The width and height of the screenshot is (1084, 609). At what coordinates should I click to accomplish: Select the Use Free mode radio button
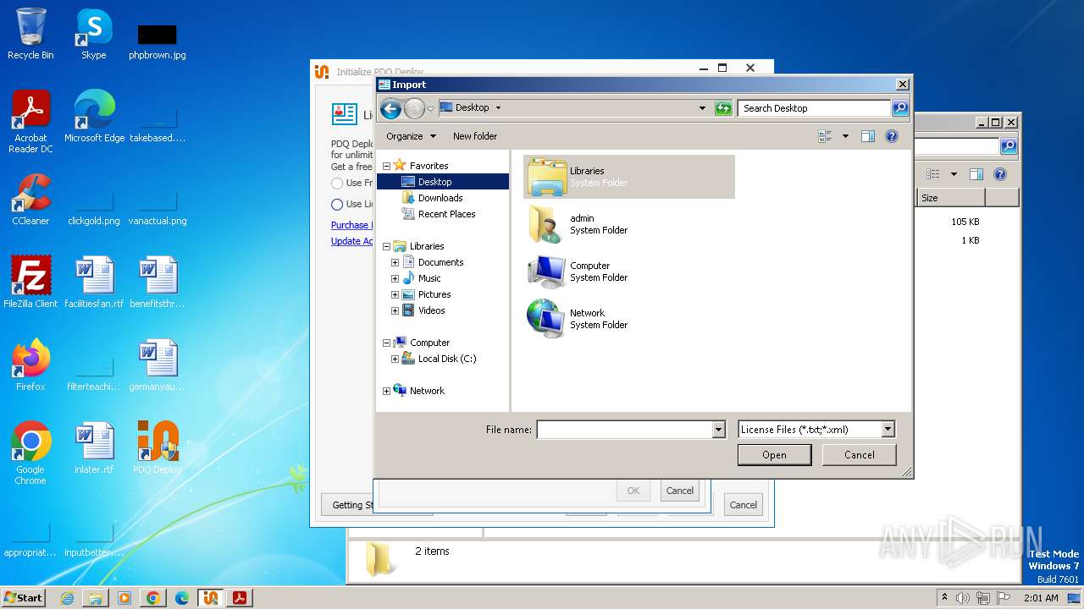coord(337,184)
